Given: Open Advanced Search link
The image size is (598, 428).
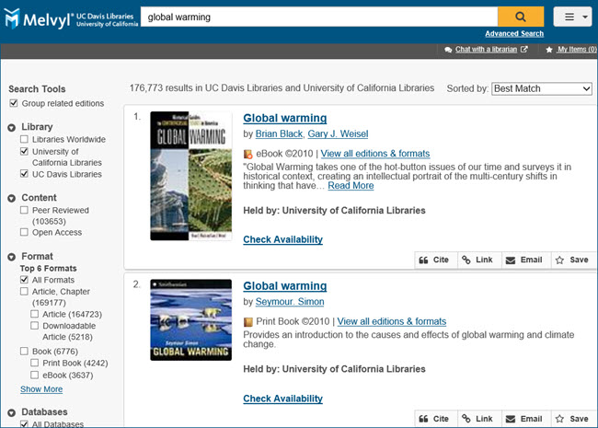Looking at the screenshot, I should 514,33.
